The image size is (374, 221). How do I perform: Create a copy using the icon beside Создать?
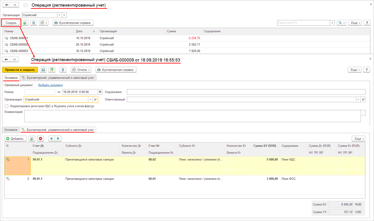pyautogui.click(x=25, y=23)
